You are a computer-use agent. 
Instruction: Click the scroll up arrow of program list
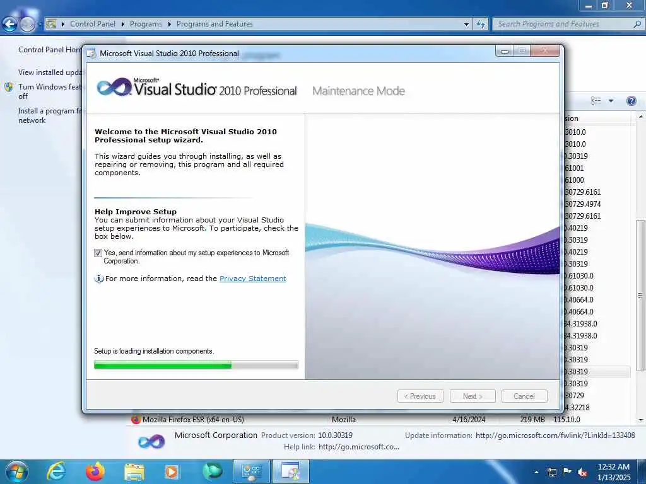tap(641, 117)
